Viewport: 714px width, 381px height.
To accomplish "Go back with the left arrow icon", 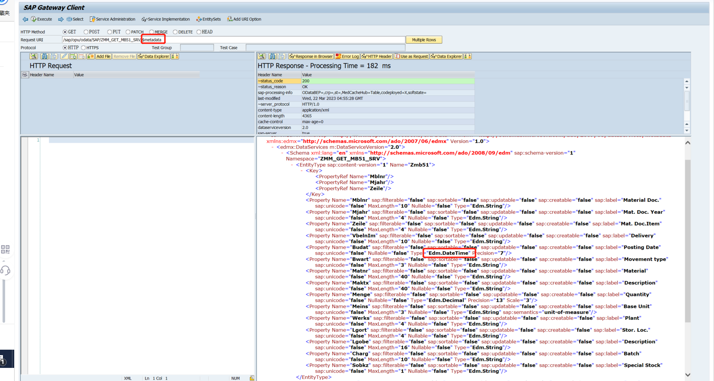I will click(x=25, y=19).
